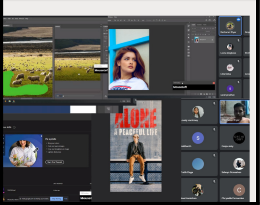Click the Hide link in the sharing bar
The height and width of the screenshot is (205, 260).
[x=66, y=199]
